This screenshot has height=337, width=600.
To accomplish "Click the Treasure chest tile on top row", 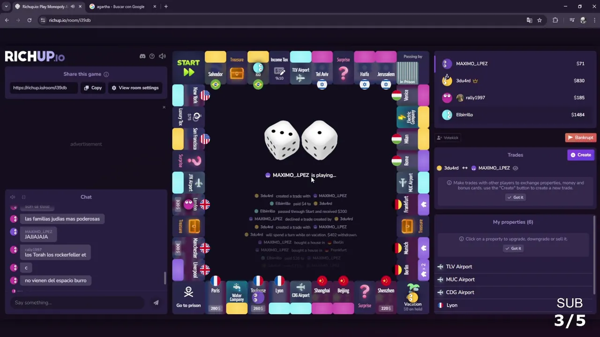I will [237, 68].
